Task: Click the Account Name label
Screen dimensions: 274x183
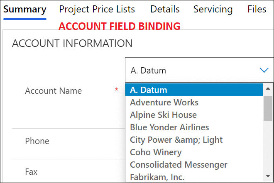Action: pyautogui.click(x=53, y=91)
